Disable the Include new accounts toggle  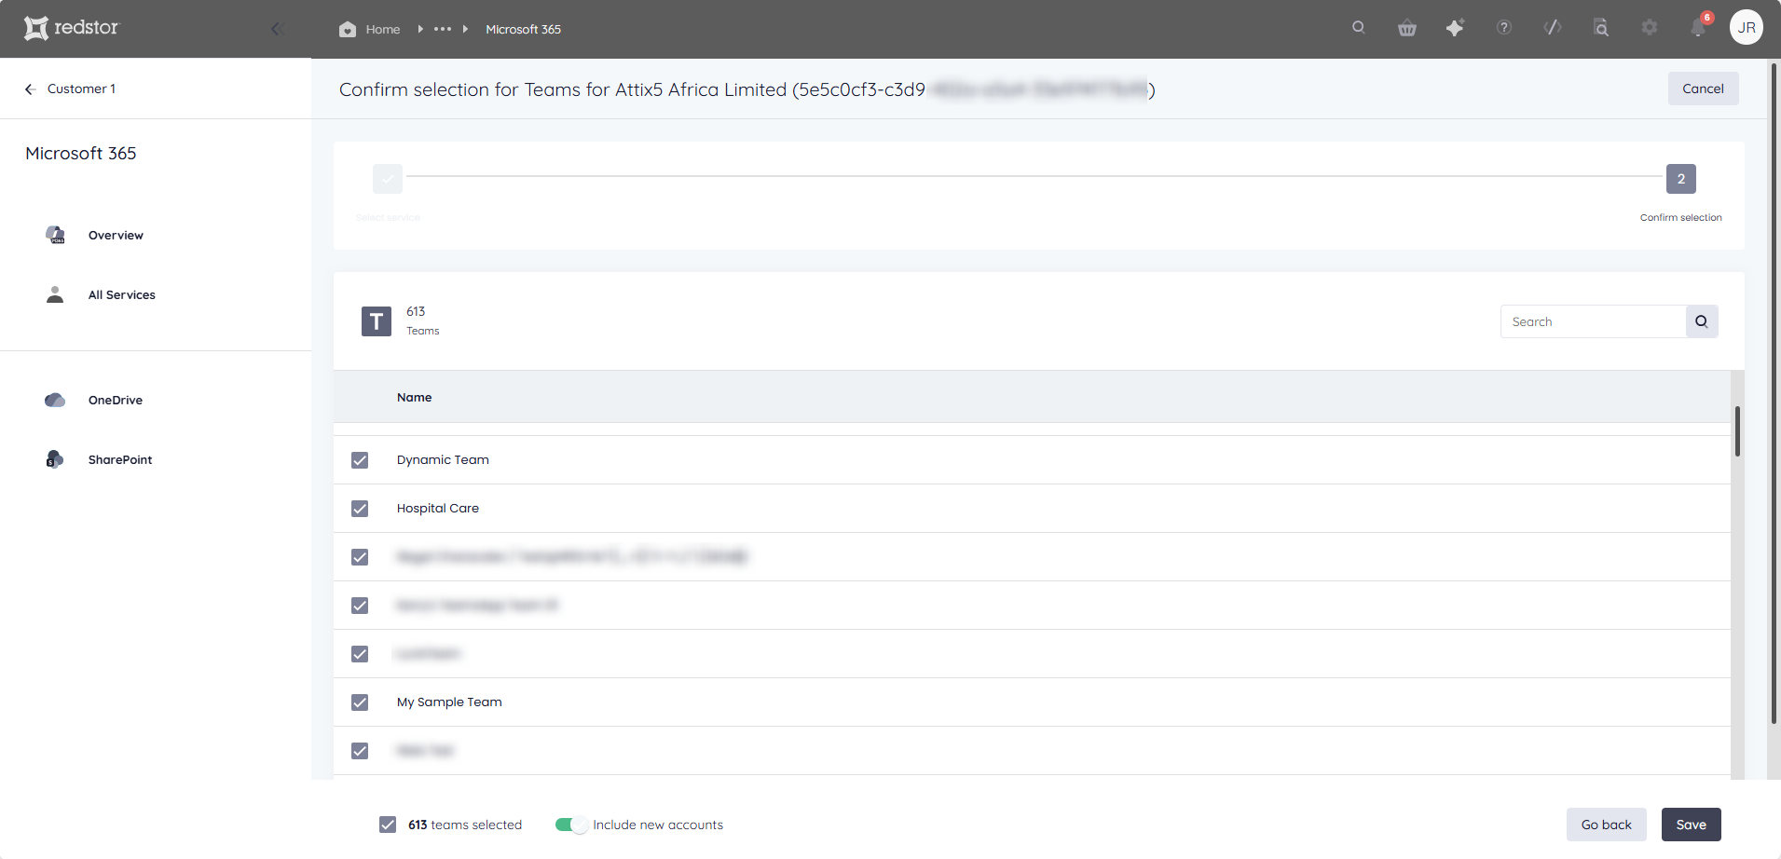[x=570, y=825]
